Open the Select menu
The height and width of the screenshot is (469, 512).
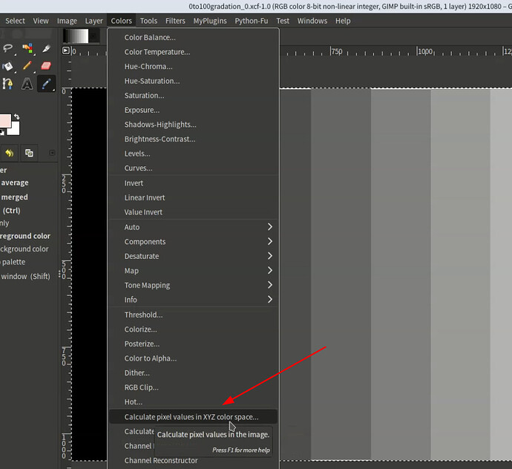(x=15, y=21)
